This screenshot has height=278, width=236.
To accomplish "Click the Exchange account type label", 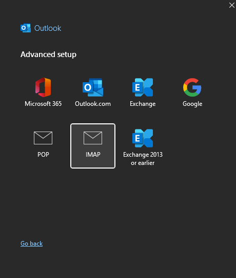I will pos(143,104).
